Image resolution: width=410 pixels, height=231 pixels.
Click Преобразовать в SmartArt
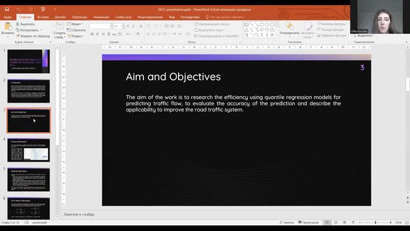click(x=217, y=36)
